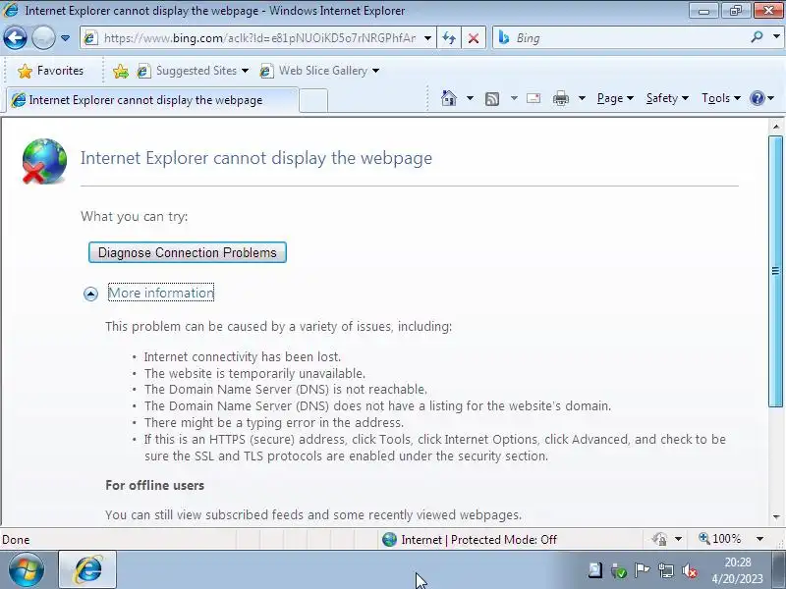Expand the Feeds dropdown arrow
Screen dimensions: 786x589
pyautogui.click(x=514, y=98)
